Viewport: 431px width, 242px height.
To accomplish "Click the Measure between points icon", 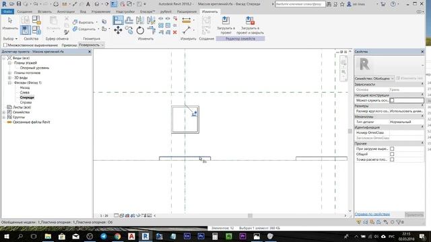I will click(187, 30).
